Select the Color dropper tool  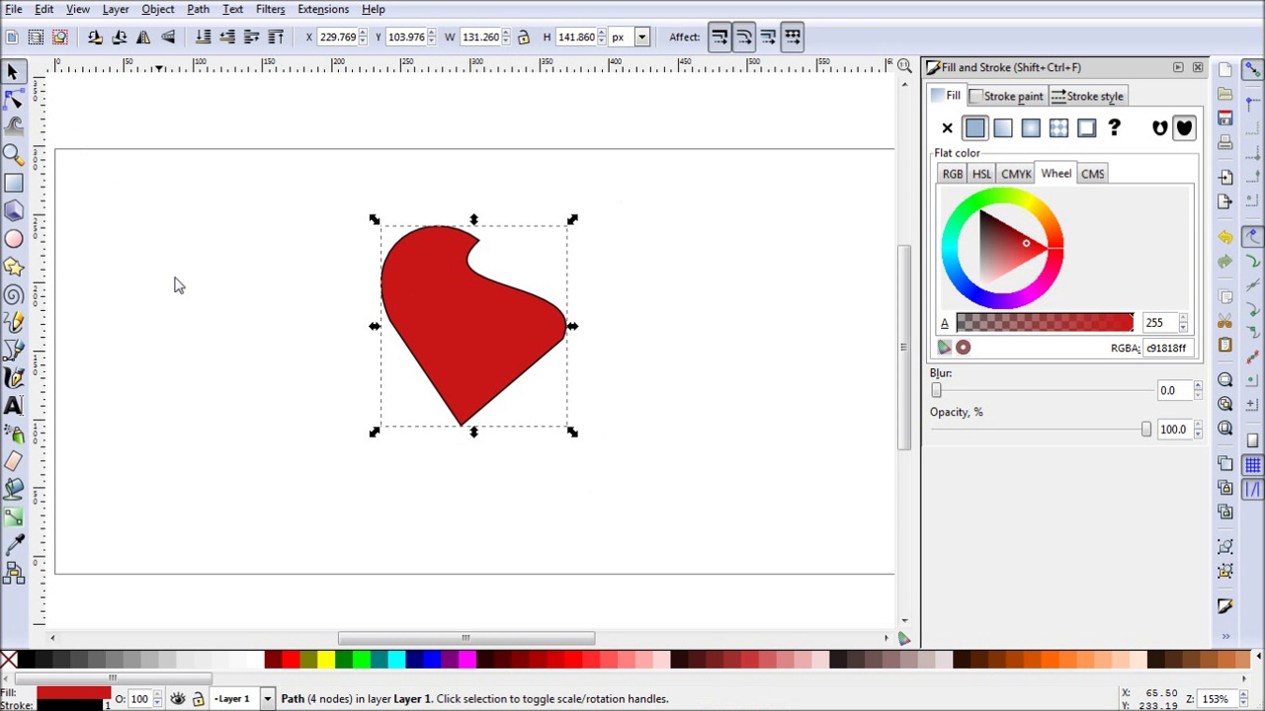pyautogui.click(x=14, y=544)
